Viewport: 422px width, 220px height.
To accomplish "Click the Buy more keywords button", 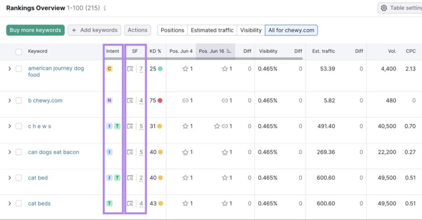I will click(35, 30).
